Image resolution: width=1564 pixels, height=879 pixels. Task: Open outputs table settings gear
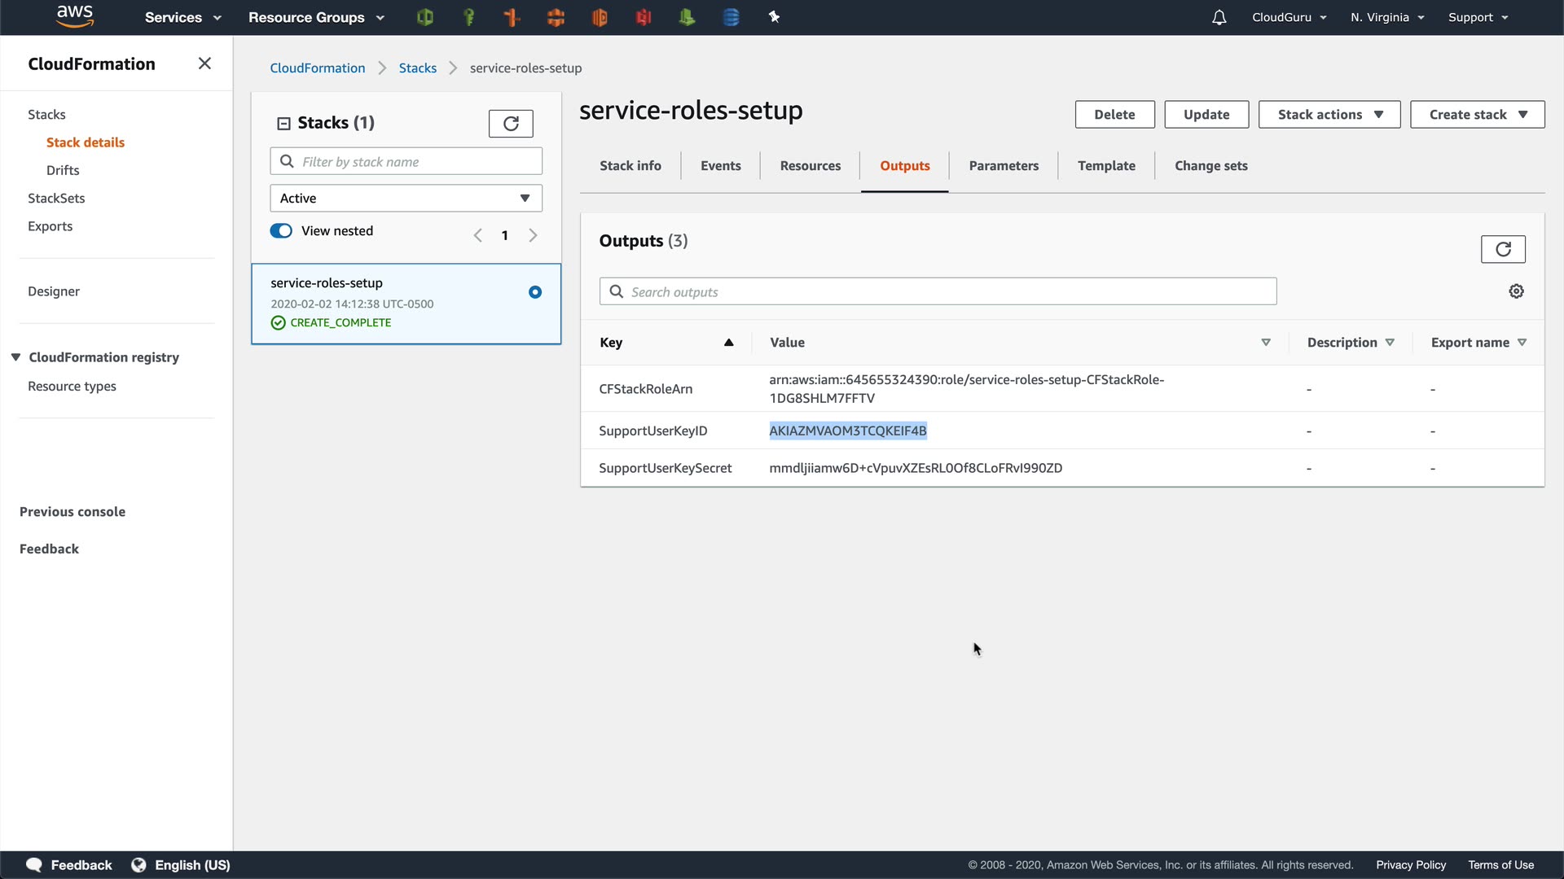coord(1516,291)
